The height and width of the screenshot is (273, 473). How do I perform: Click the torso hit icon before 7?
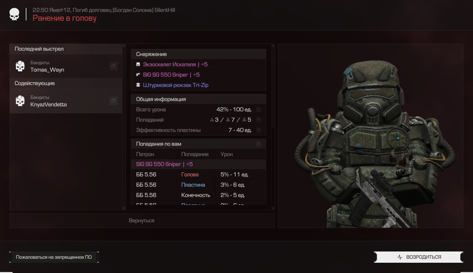(x=228, y=120)
